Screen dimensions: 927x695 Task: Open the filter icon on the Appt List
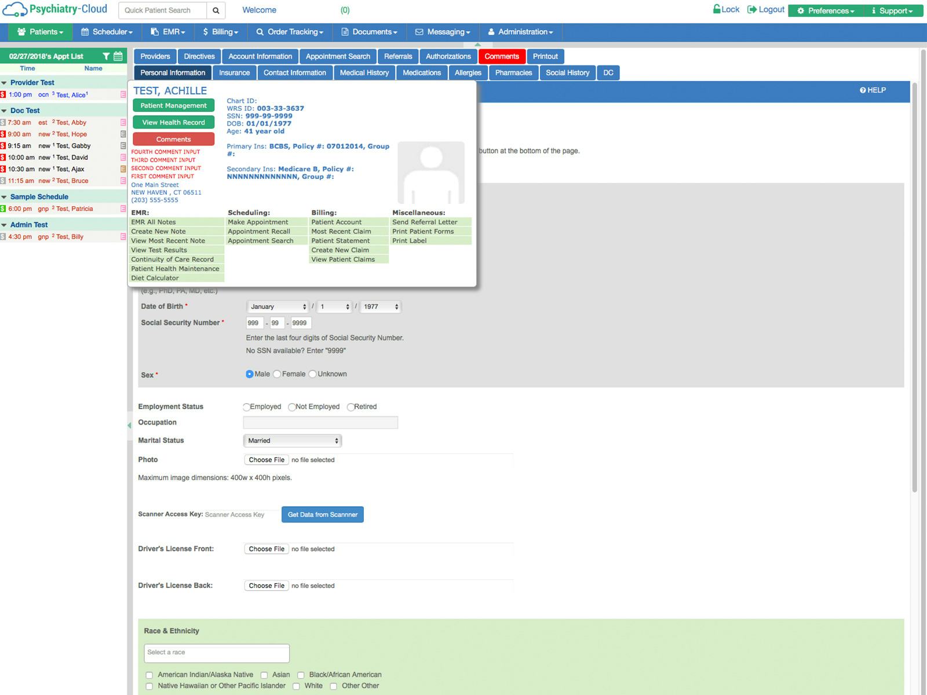[x=107, y=56]
